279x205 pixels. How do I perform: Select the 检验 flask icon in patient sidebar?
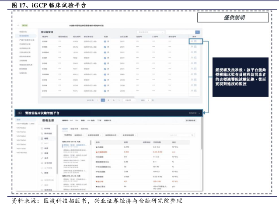(42, 138)
